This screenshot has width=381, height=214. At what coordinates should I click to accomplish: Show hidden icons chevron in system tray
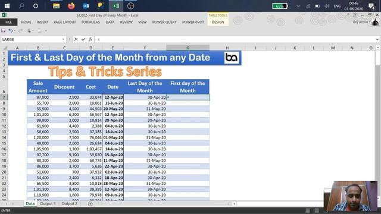[298, 6]
